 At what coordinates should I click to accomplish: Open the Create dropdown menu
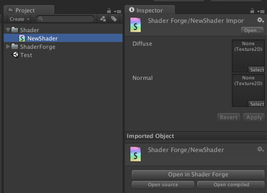[19, 19]
